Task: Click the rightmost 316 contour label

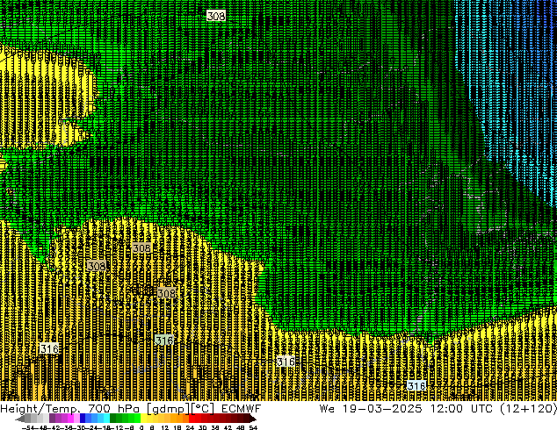Action: 416,386
